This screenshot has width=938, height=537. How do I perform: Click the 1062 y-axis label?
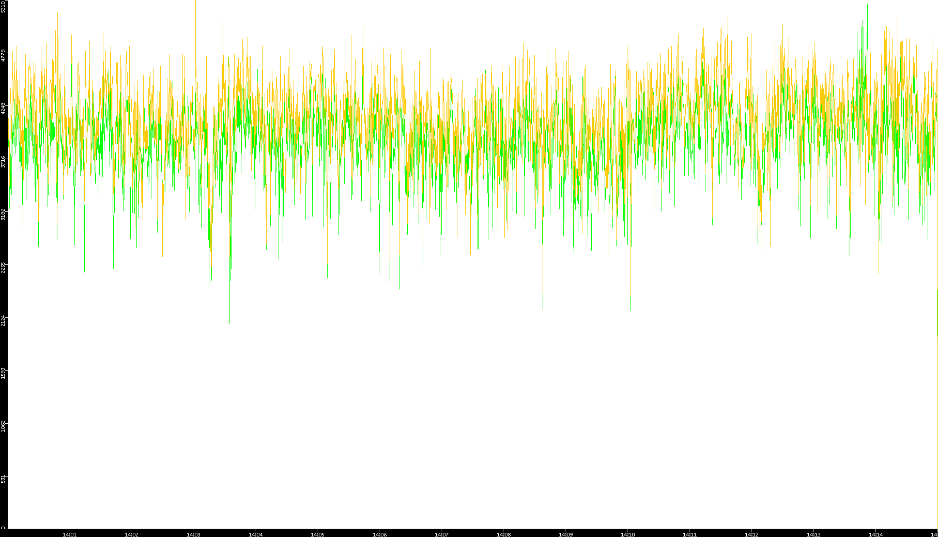point(3,426)
